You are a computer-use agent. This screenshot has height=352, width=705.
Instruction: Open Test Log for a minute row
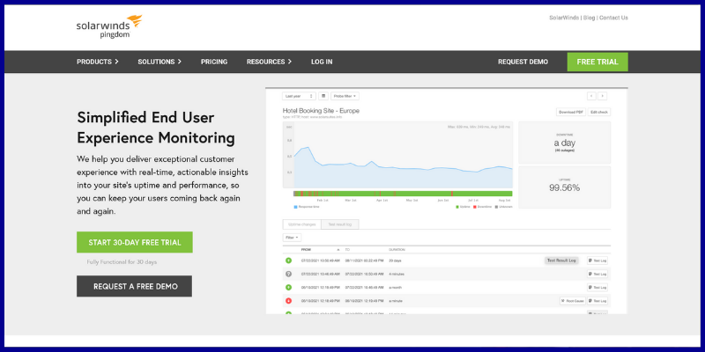tap(597, 301)
